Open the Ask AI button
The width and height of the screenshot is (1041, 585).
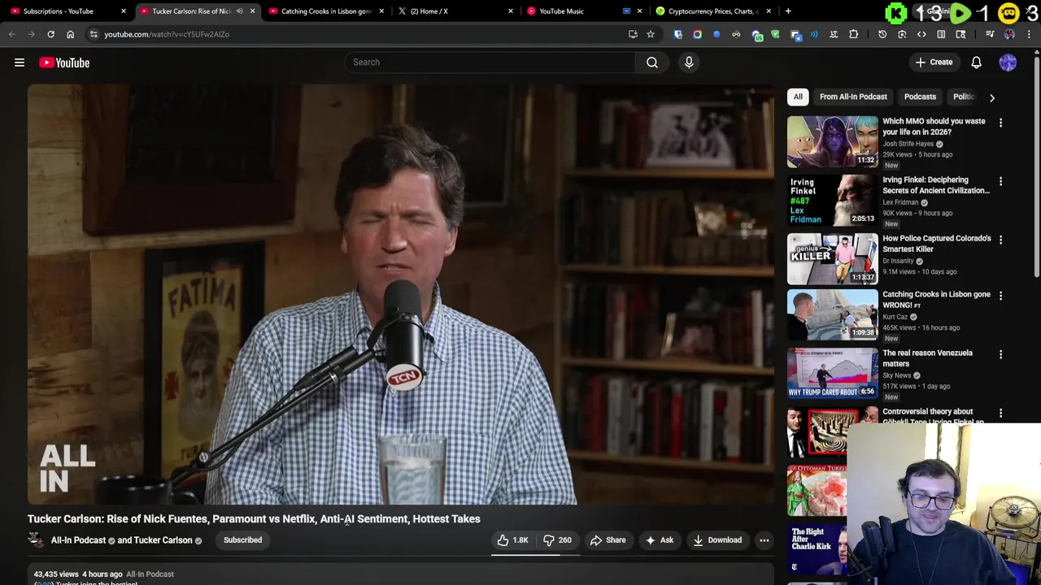pos(659,540)
